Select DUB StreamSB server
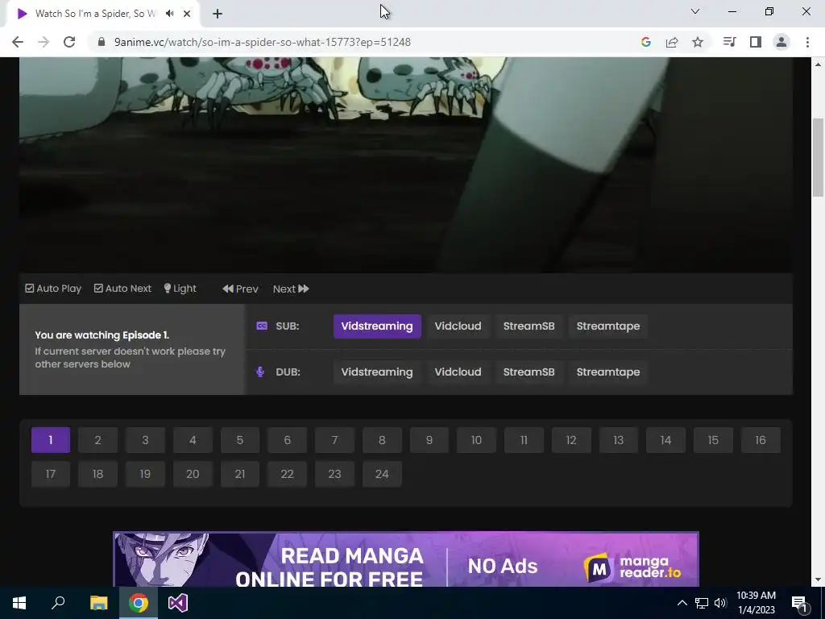825x619 pixels. click(x=529, y=372)
